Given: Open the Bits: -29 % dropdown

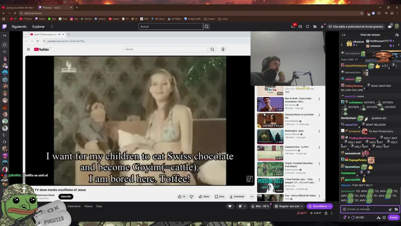Looking at the screenshot, I should [x=261, y=206].
